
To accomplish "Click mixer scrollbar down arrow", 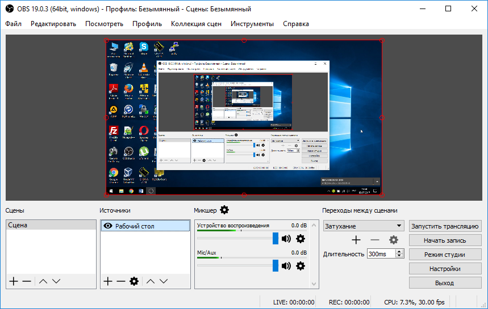I will (314, 284).
